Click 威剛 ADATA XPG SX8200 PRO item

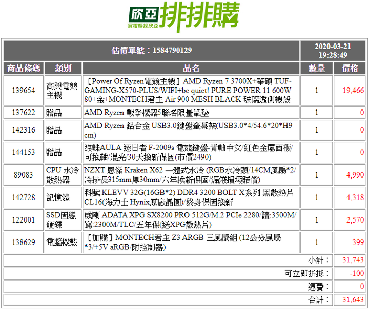(190, 220)
